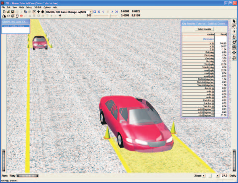This screenshot has height=183, width=238.
Task: Click the Sigma icon in second toolbar row
Action: [17, 16]
